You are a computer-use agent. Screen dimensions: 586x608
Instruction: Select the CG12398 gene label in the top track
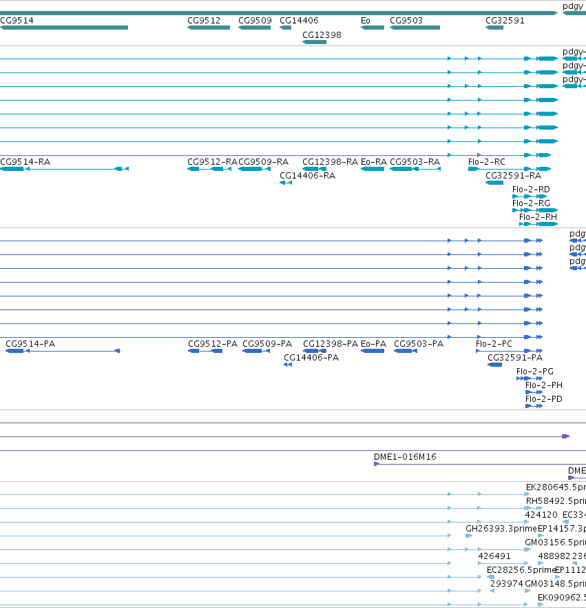[322, 35]
